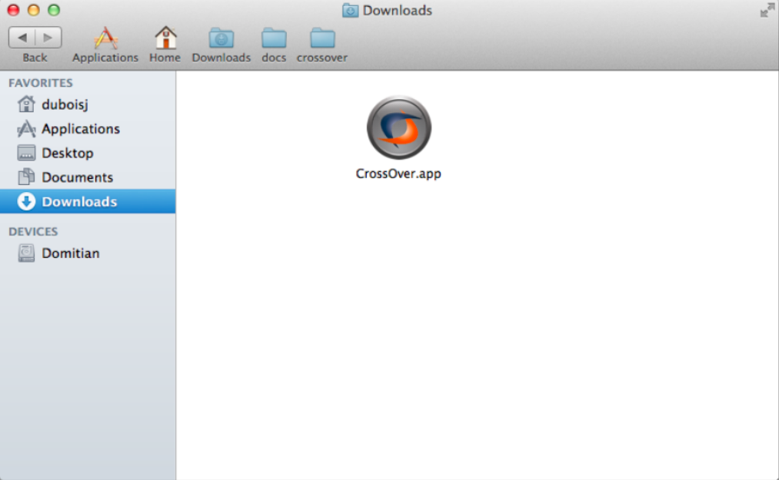
Task: Click the DEVICES section header
Action: click(33, 232)
